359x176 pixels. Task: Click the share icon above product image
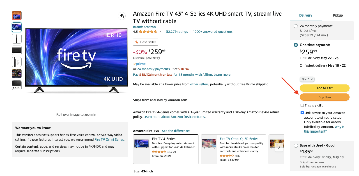pos(121,16)
